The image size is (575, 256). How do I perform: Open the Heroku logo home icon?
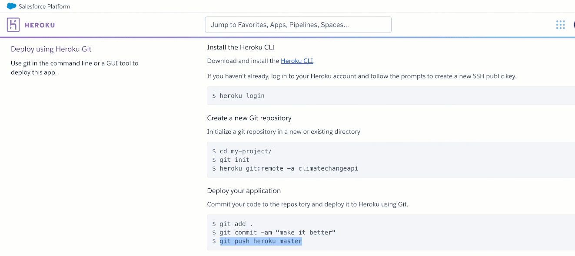pos(13,25)
